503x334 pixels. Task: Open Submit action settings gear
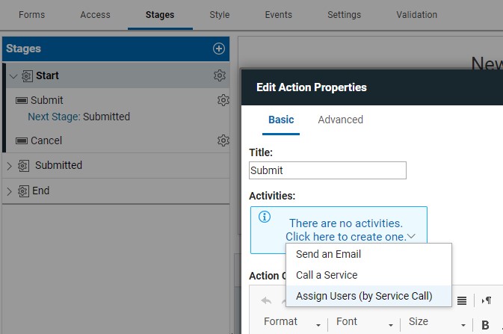[223, 100]
